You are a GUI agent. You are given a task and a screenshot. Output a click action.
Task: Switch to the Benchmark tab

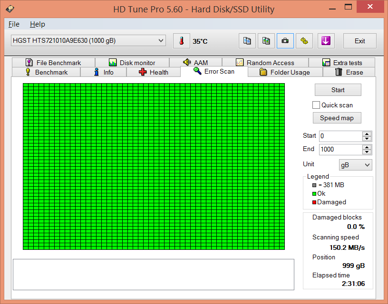click(x=46, y=72)
